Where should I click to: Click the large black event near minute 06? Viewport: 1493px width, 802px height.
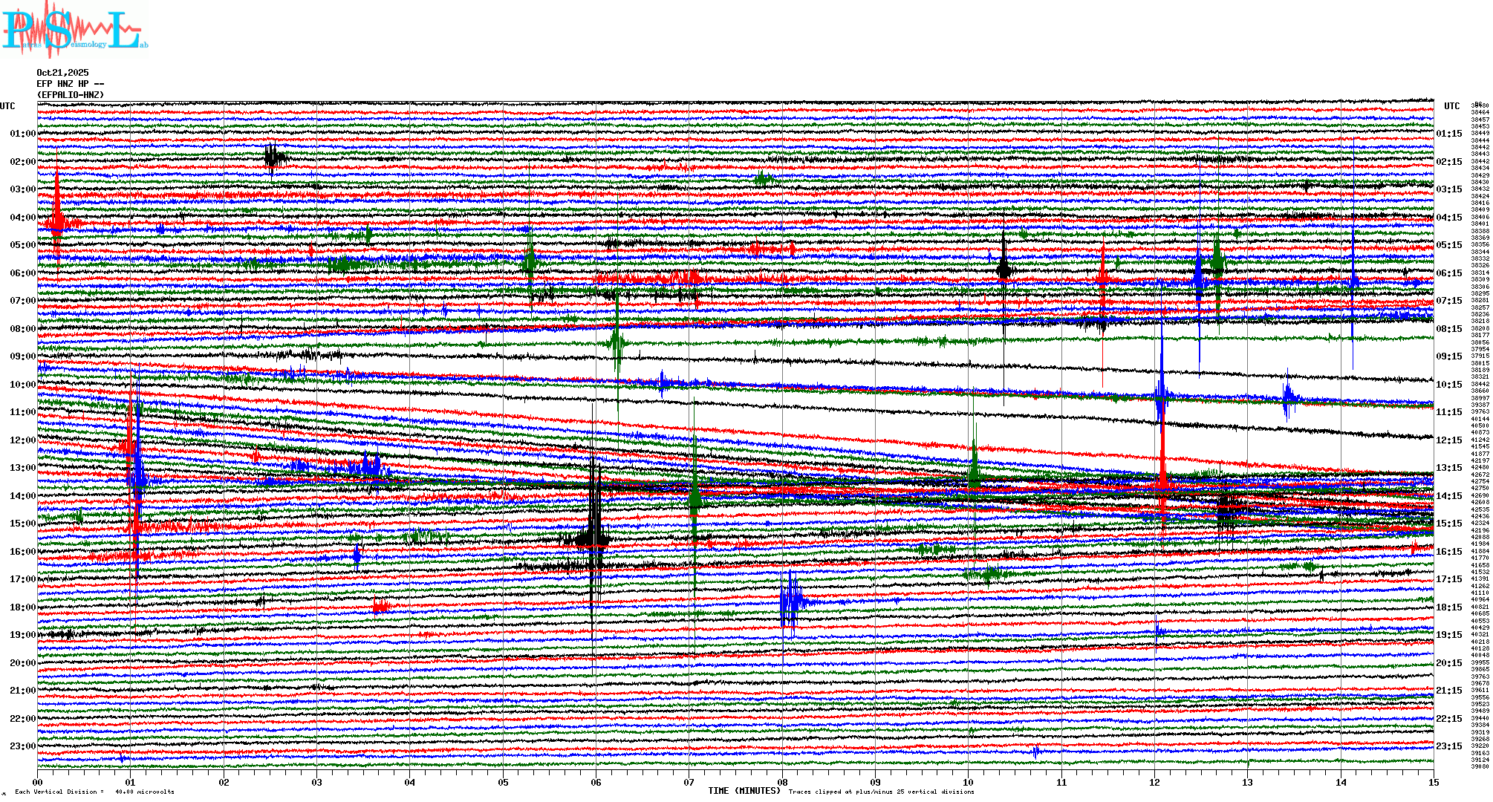(594, 531)
